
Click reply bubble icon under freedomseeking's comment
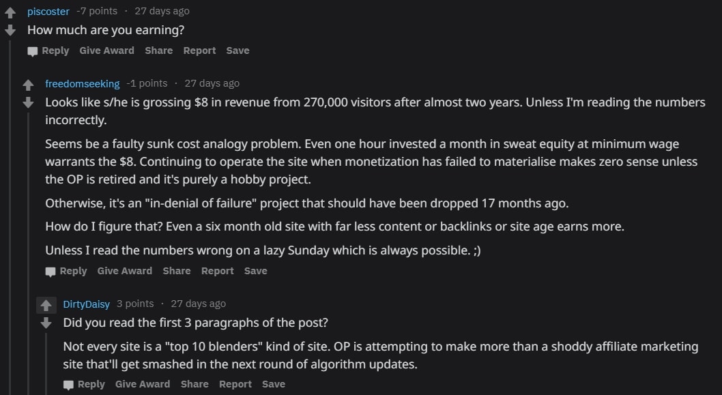point(50,272)
